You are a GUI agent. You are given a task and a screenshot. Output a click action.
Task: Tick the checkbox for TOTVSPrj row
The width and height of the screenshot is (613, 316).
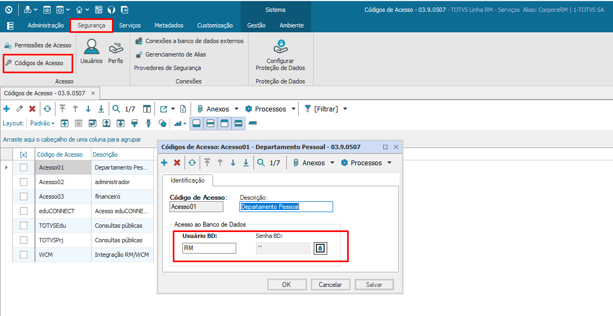pyautogui.click(x=24, y=240)
